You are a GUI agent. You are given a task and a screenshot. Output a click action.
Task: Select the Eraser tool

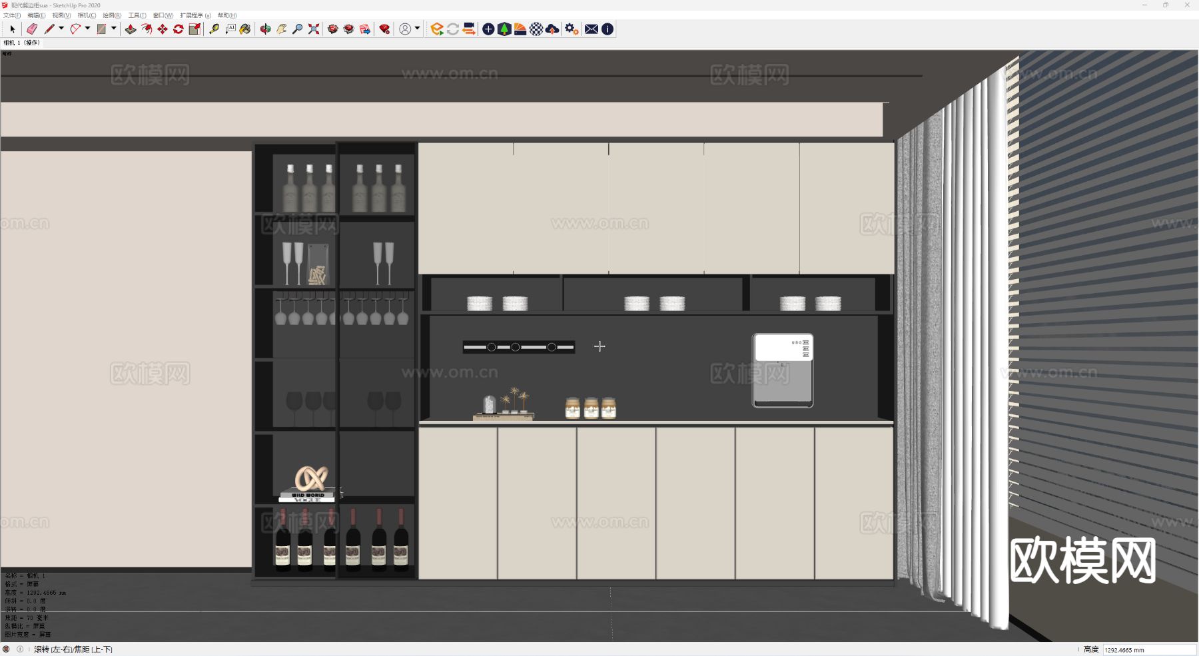click(x=31, y=29)
